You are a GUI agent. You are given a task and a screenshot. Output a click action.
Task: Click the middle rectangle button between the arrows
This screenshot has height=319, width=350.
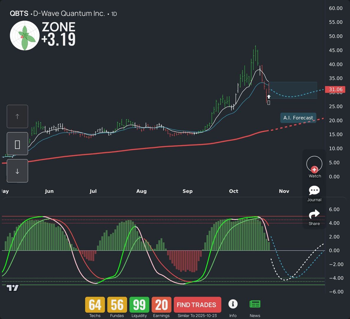[x=17, y=144]
